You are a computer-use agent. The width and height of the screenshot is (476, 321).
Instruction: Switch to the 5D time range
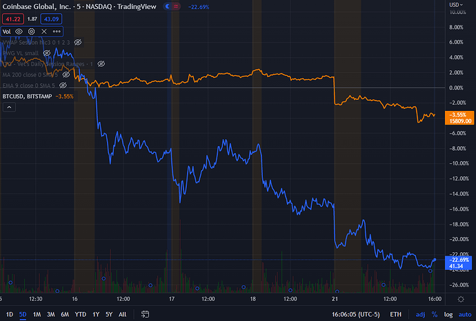23,314
